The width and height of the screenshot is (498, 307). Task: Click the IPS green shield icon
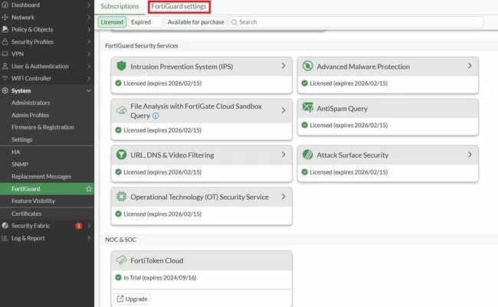point(121,66)
